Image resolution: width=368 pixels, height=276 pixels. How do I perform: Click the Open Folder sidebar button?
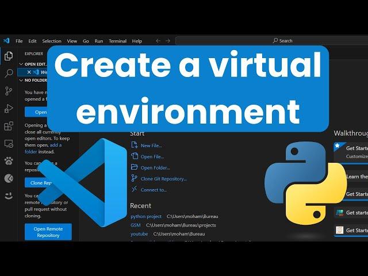36,112
